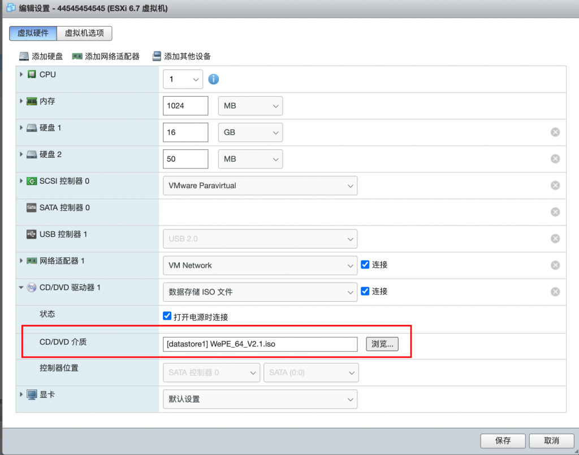Remove SCSI 控制器 0 with its X icon

coord(555,185)
